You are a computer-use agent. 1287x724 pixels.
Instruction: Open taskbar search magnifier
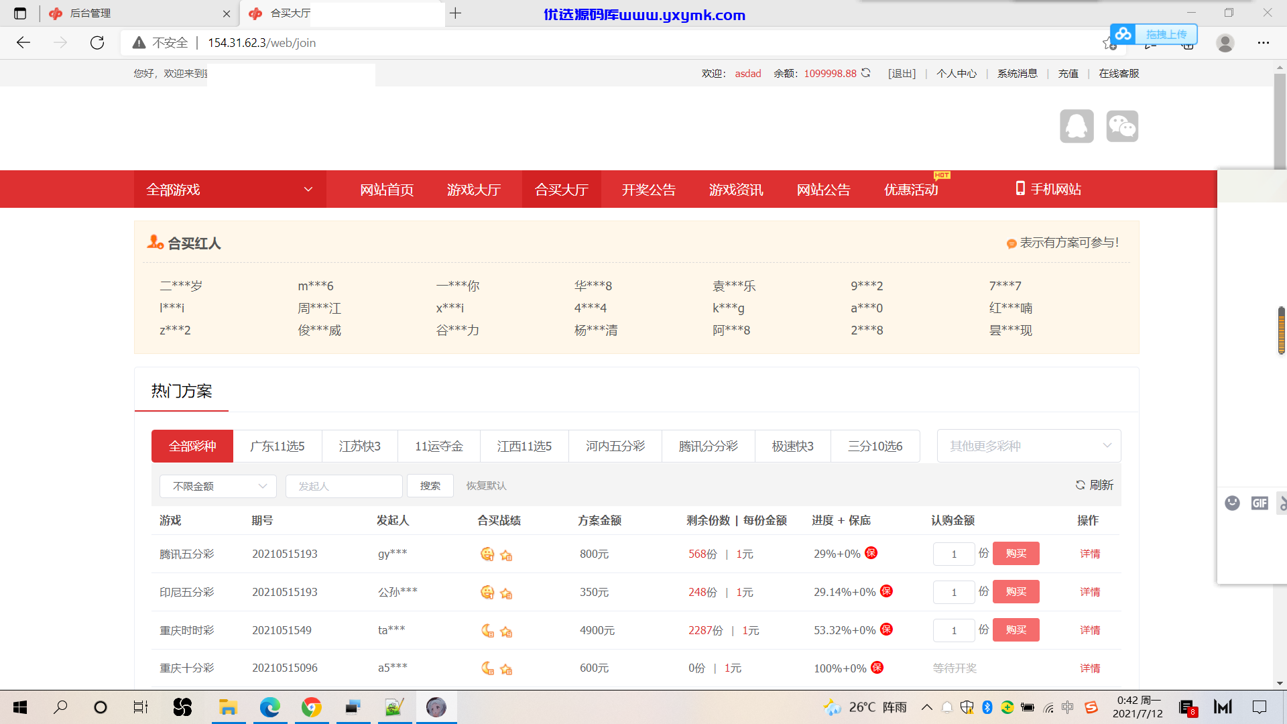[60, 707]
